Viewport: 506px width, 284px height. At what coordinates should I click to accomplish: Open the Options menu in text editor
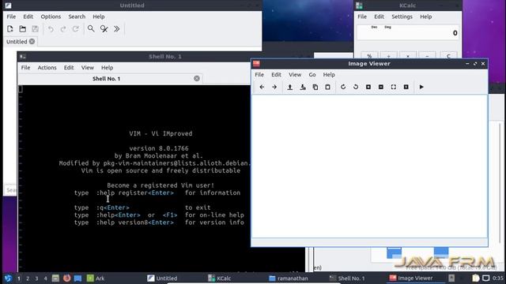pos(51,17)
